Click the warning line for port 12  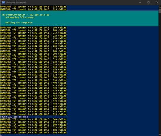tap(33, 9)
